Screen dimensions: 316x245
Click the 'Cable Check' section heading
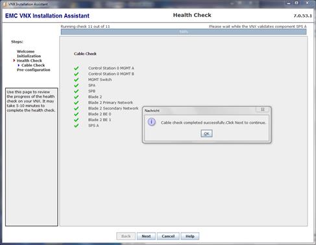[85, 54]
